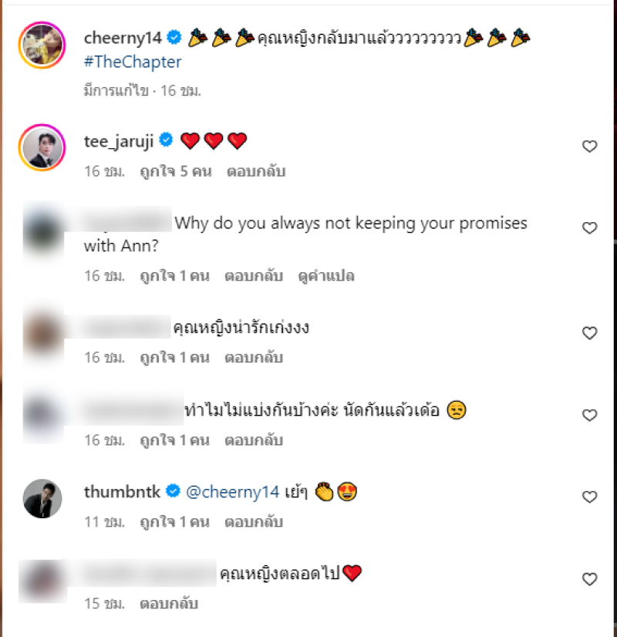This screenshot has width=617, height=637.
Task: Like the คุณหญิงน่ารักเก่งงง comment
Action: pyautogui.click(x=589, y=333)
